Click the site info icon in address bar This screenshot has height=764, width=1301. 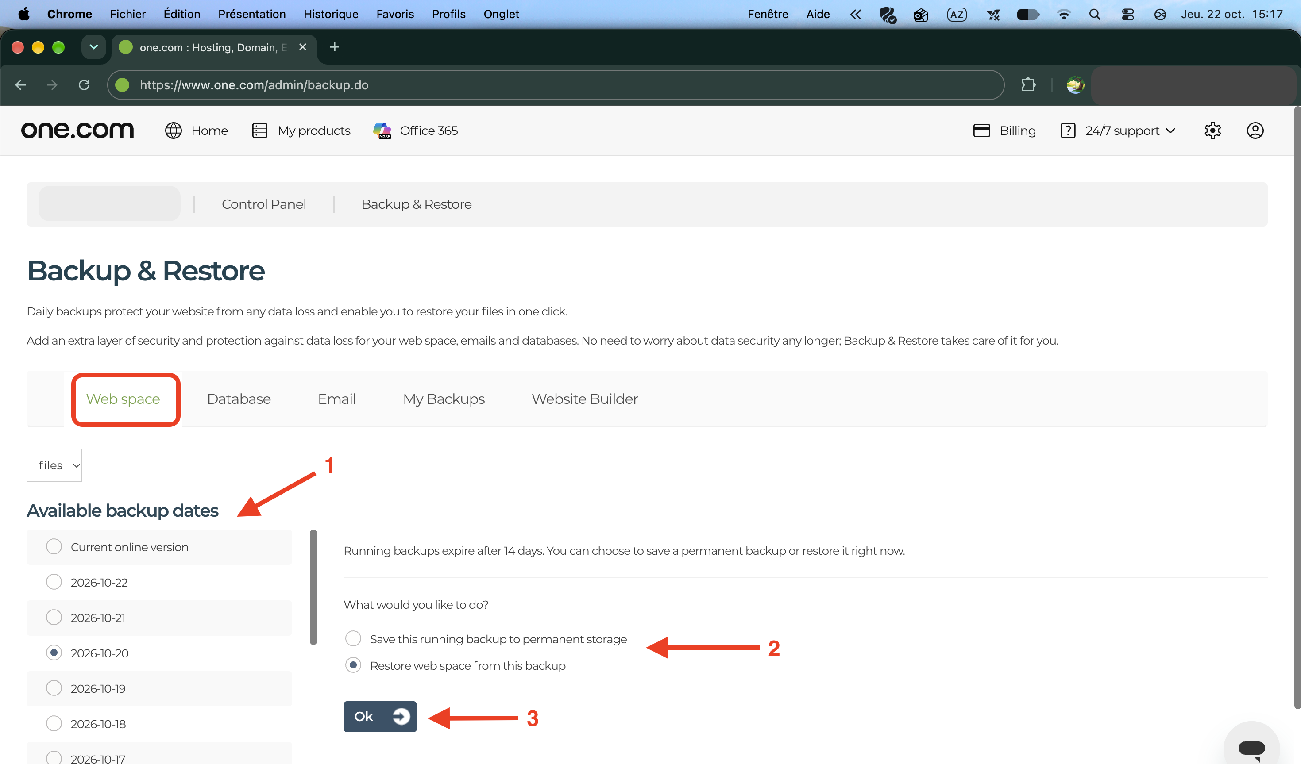tap(122, 84)
